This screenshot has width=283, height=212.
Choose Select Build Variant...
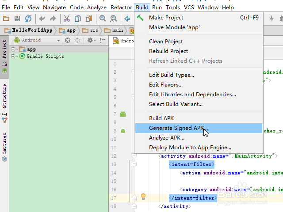pyautogui.click(x=199, y=104)
